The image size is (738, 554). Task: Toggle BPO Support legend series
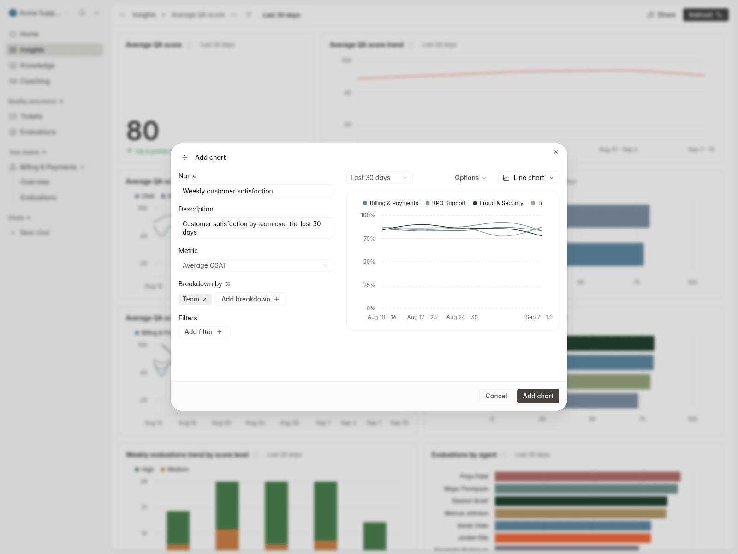[446, 203]
